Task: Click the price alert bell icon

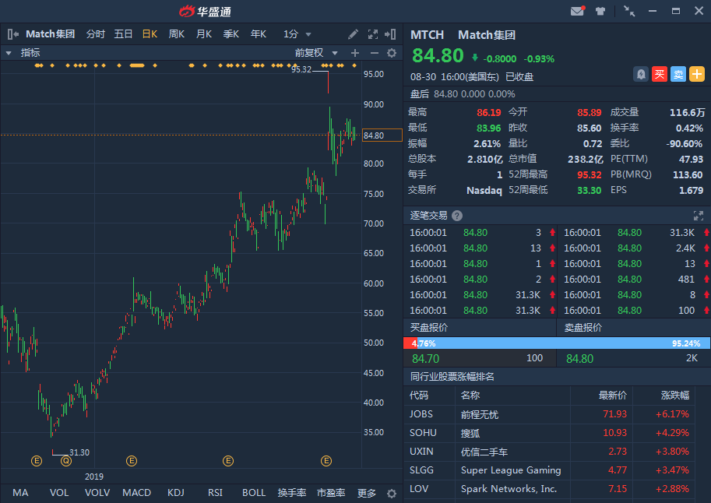Action: (641, 74)
